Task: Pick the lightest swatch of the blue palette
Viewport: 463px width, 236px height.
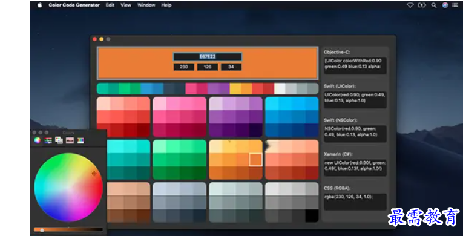Action: click(272, 103)
